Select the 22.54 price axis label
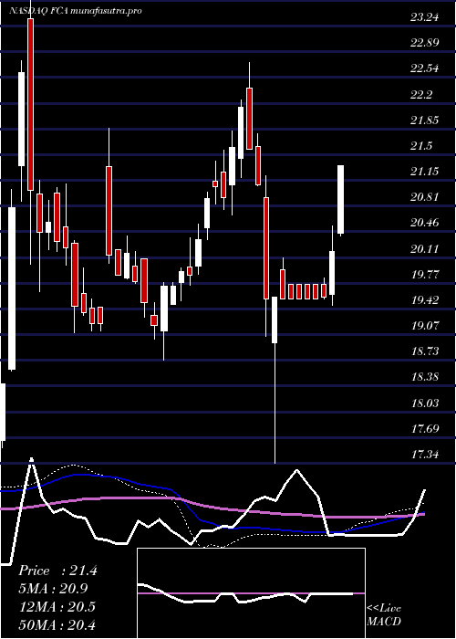This screenshot has height=639, width=456. (425, 68)
